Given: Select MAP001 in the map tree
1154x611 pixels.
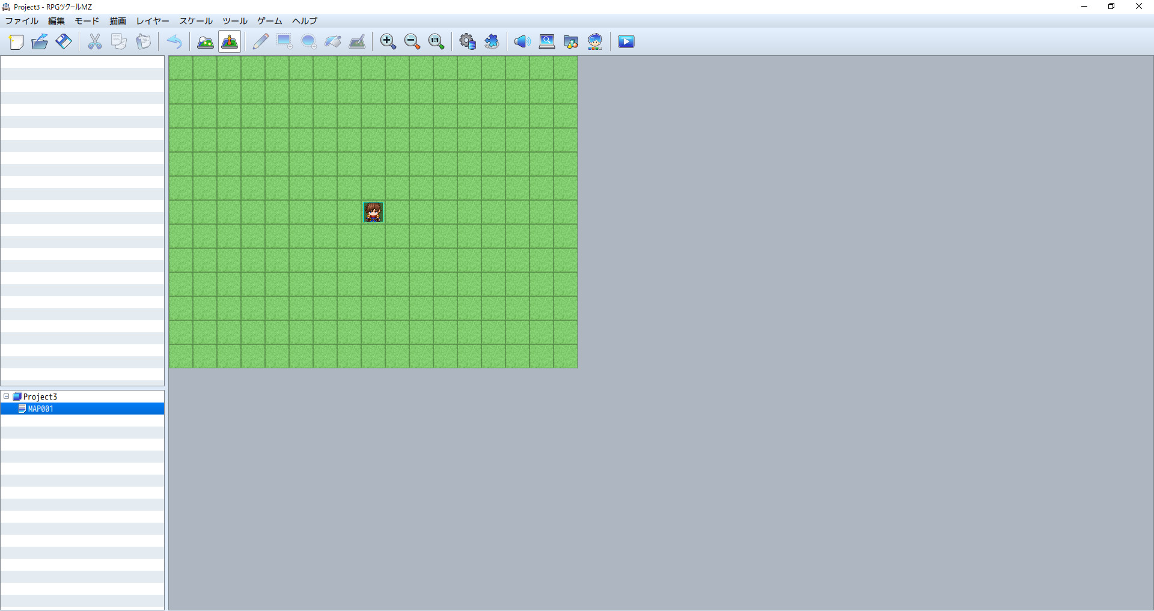Looking at the screenshot, I should click(x=41, y=409).
